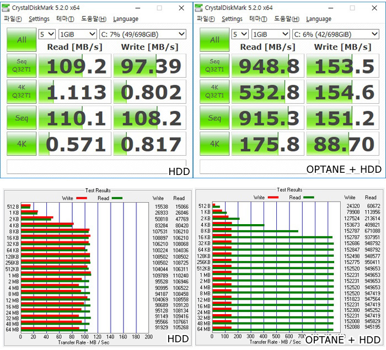386x350 pixels.
Task: Run 4K Q32T1 test in OPTANE + HDD window
Action: point(215,92)
